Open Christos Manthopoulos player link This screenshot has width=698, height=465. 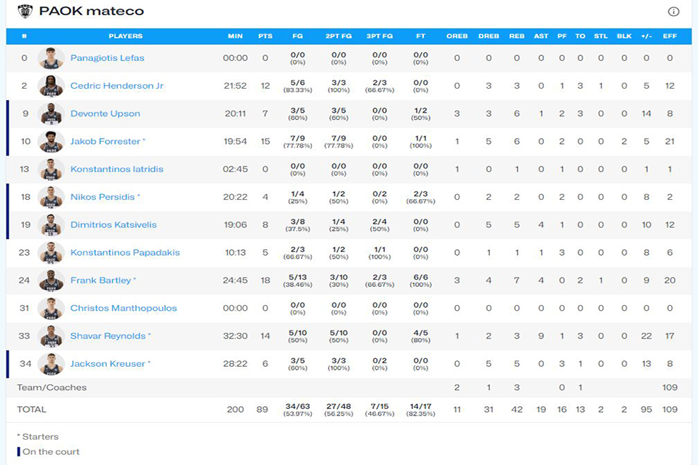(x=124, y=308)
